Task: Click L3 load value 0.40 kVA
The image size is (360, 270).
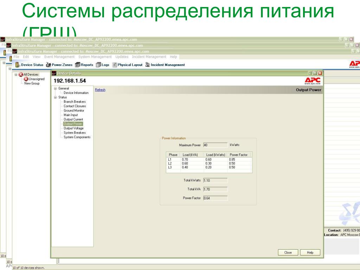Action: [x=185, y=167]
